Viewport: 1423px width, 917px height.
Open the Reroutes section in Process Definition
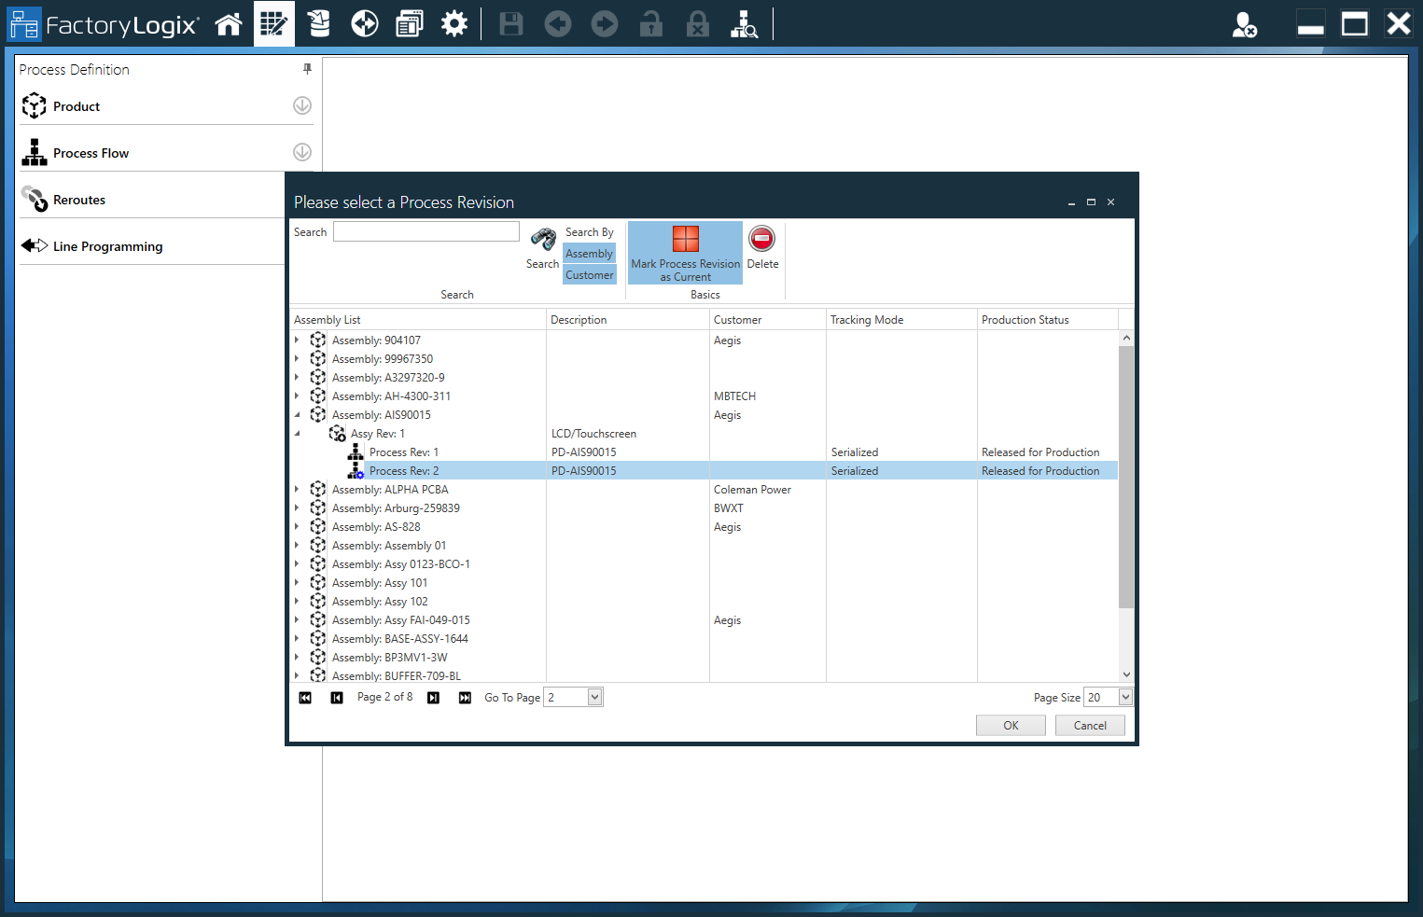pyautogui.click(x=79, y=199)
